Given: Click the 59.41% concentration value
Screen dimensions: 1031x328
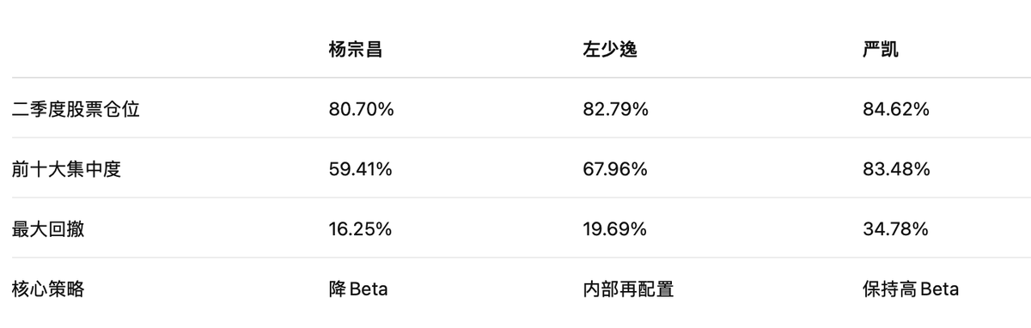Looking at the screenshot, I should [x=360, y=169].
